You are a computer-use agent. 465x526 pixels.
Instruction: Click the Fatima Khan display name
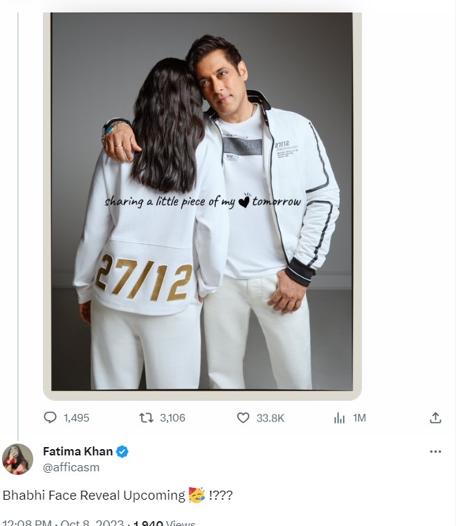point(77,452)
